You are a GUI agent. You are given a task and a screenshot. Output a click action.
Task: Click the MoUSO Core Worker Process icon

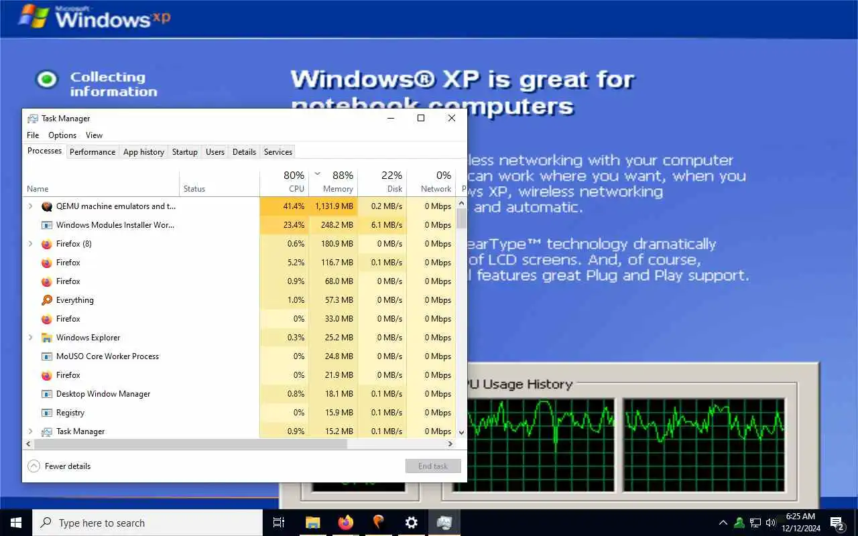(47, 356)
